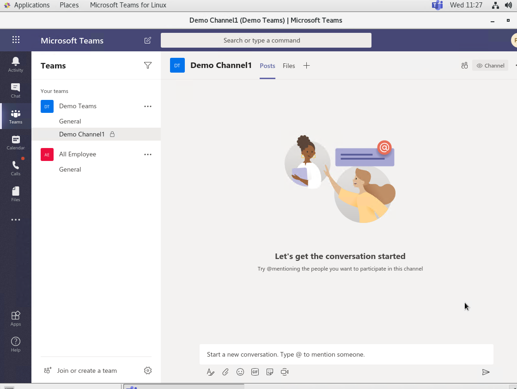Click the search or command box

[x=266, y=40]
